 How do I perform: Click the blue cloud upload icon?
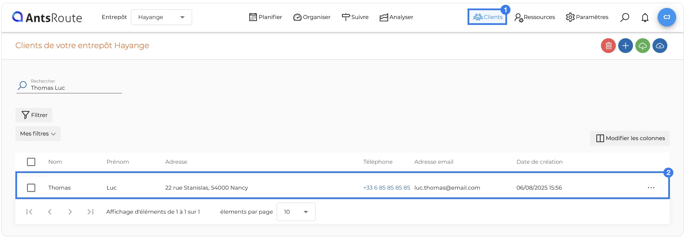[x=660, y=46]
